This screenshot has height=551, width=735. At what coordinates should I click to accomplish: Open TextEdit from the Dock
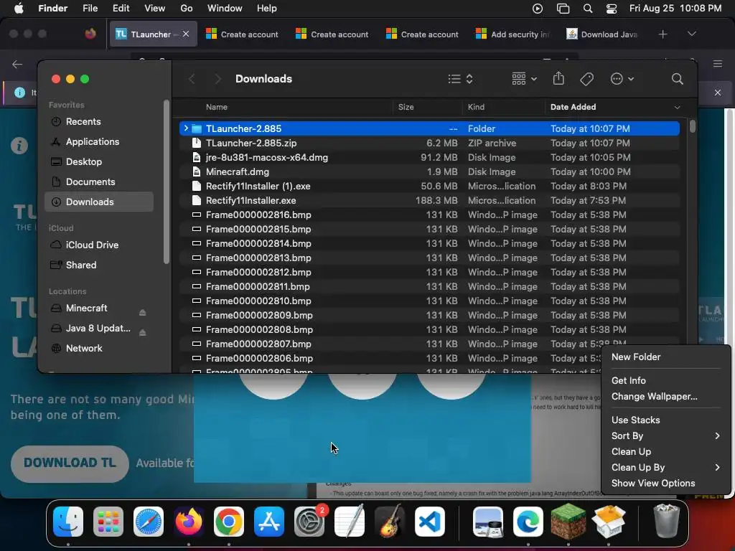350,522
